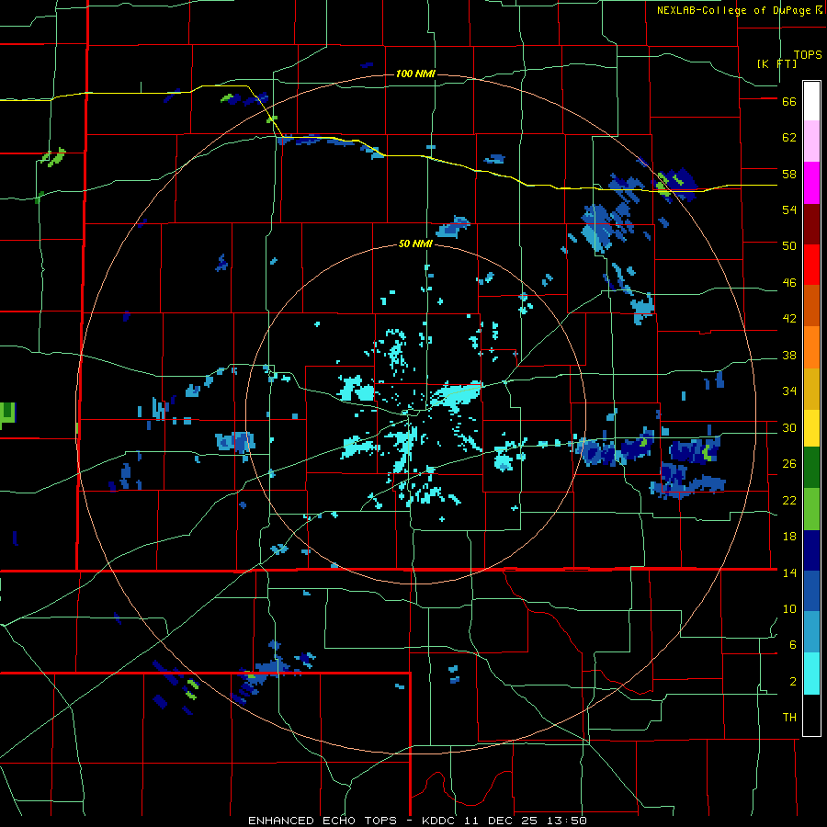Click the legend value "10"
The height and width of the screenshot is (827, 827).
coord(789,608)
